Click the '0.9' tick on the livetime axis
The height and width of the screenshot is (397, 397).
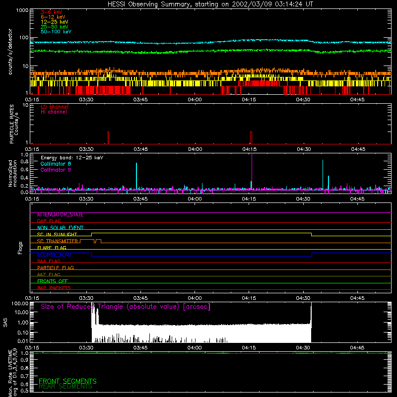tap(24, 360)
